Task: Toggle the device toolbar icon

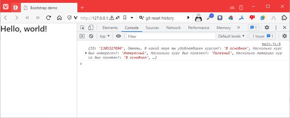Action: point(91,28)
